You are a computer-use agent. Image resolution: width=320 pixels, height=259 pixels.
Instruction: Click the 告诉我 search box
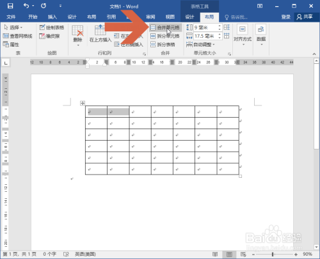coord(236,17)
